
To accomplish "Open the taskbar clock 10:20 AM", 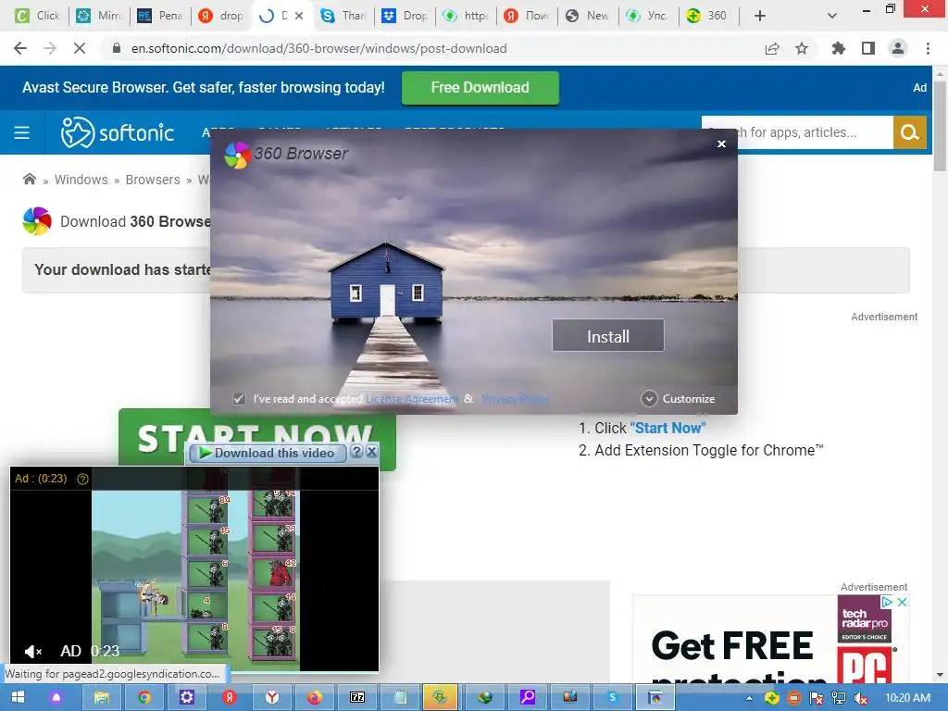I will 907,698.
